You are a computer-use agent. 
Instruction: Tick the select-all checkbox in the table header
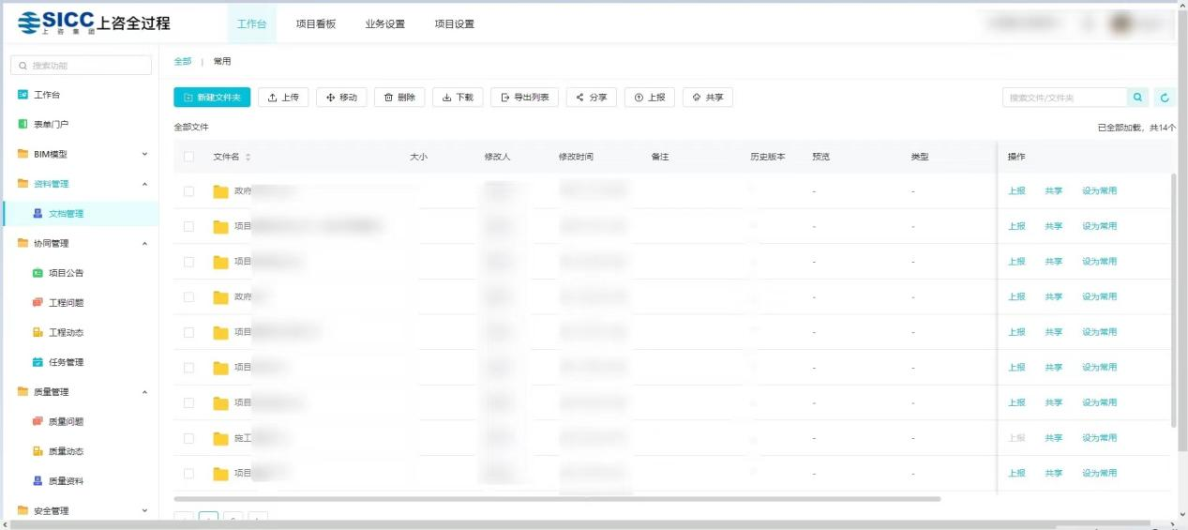coord(188,157)
